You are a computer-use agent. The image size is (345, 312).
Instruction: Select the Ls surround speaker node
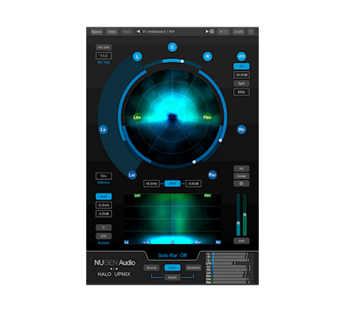(x=103, y=129)
